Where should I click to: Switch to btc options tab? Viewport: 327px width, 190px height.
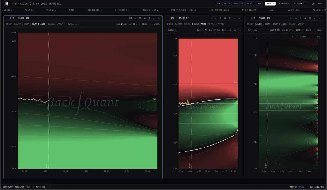click(x=249, y=10)
